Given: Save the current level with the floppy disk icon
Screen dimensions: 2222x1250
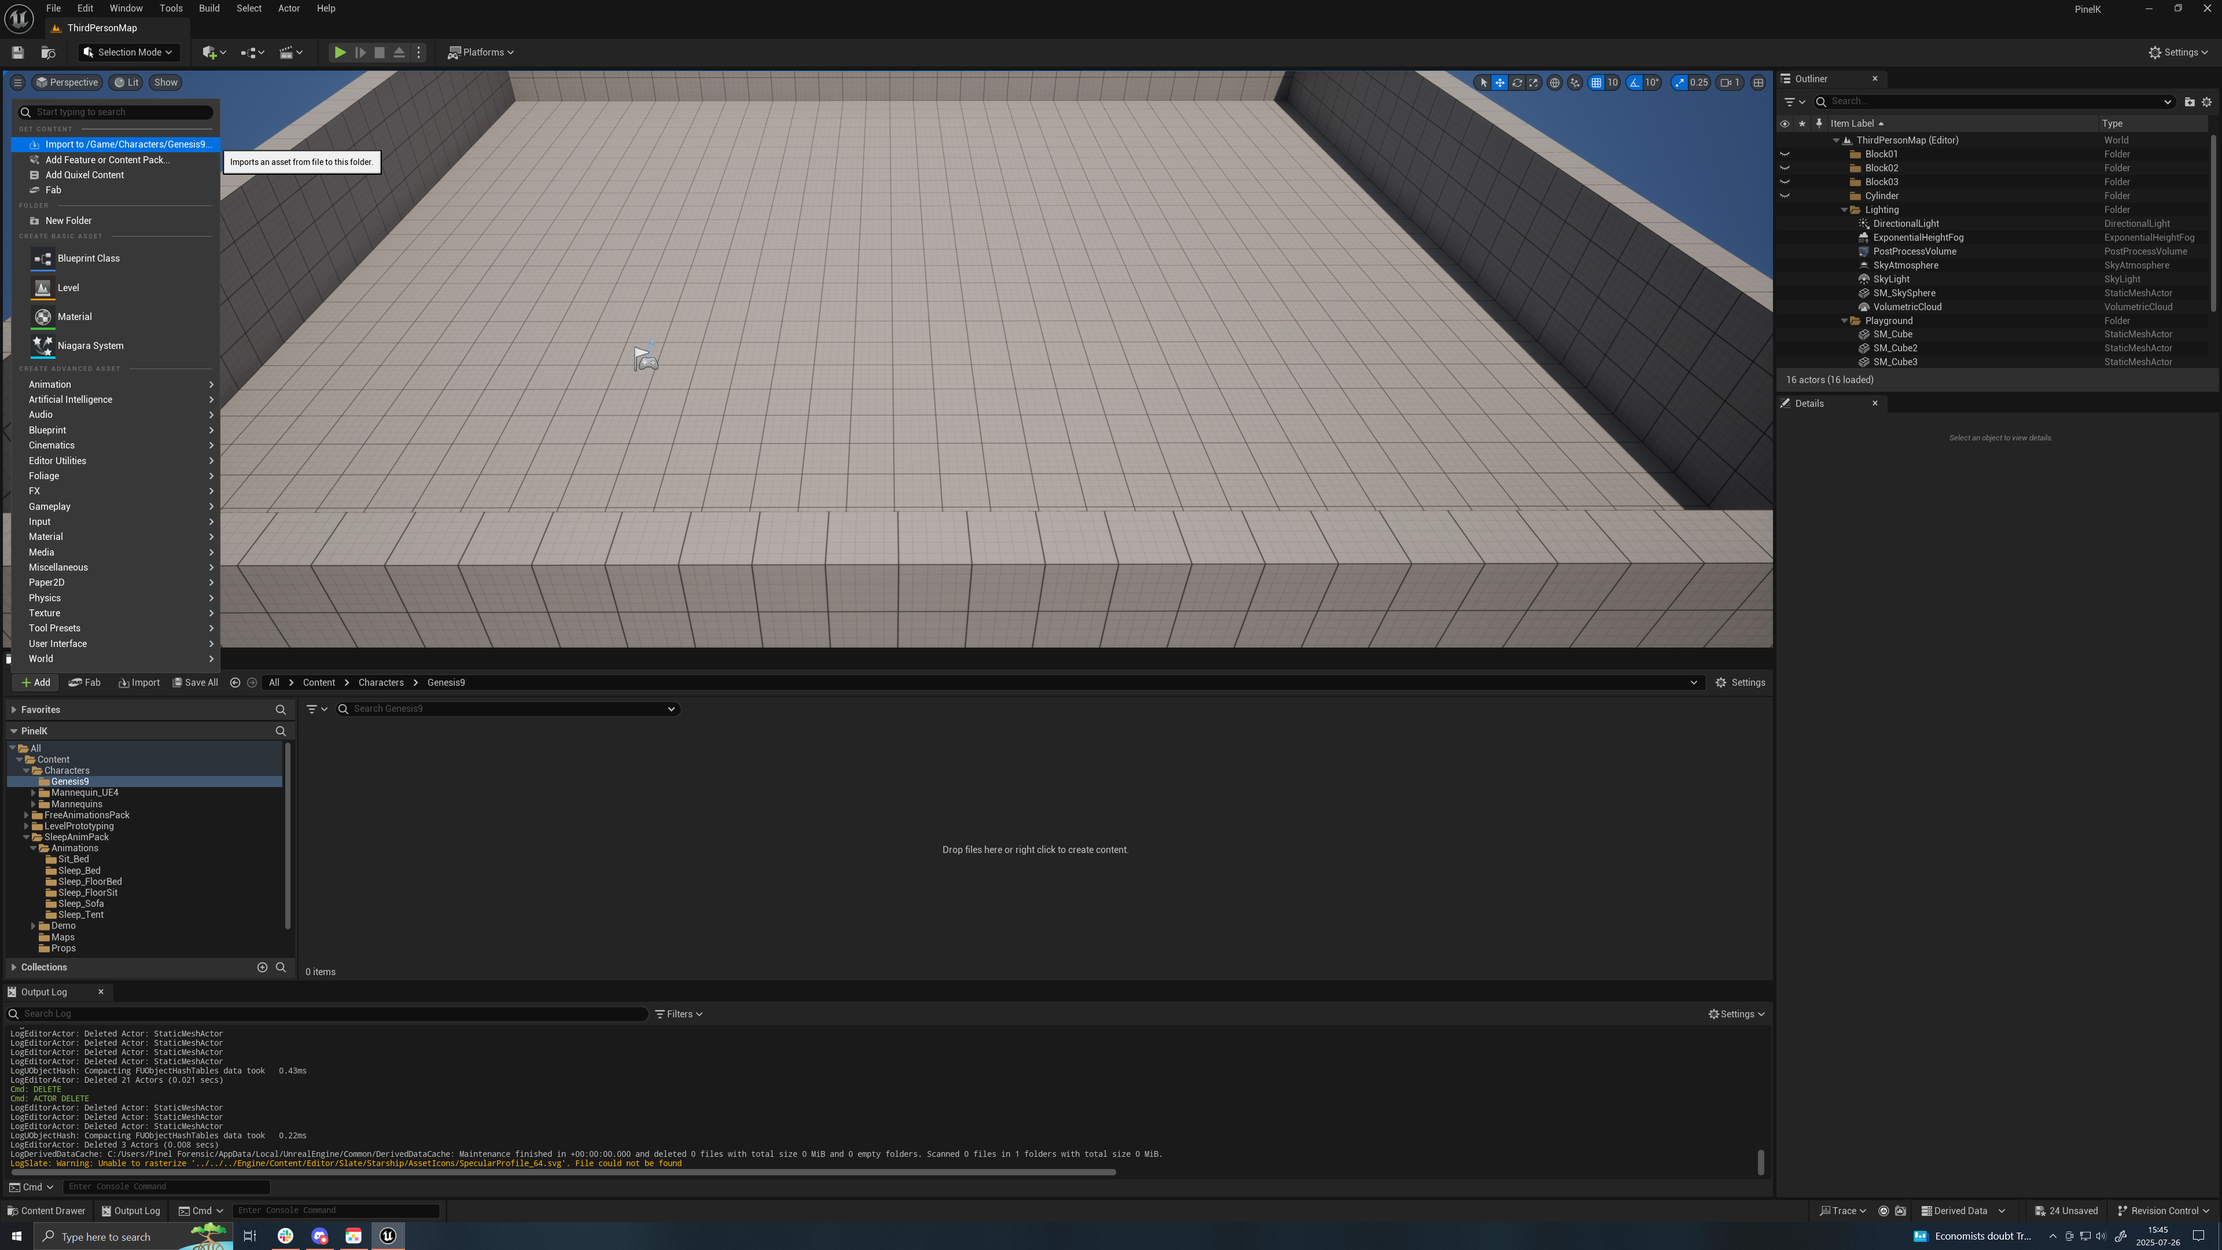Looking at the screenshot, I should (x=17, y=53).
